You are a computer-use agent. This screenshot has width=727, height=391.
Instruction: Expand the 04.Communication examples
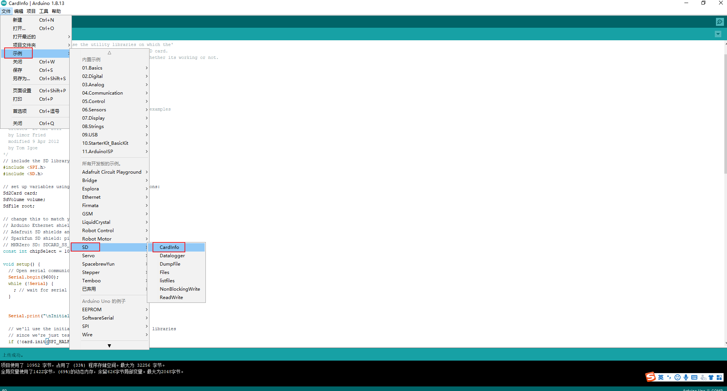(109, 93)
